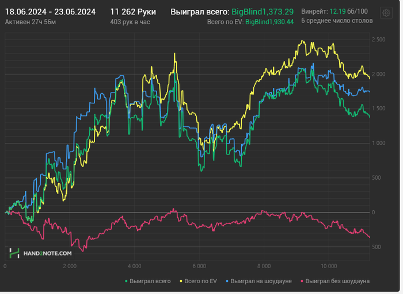
Task: Click the 2 000 y-axis label
Action: pyautogui.click(x=379, y=74)
